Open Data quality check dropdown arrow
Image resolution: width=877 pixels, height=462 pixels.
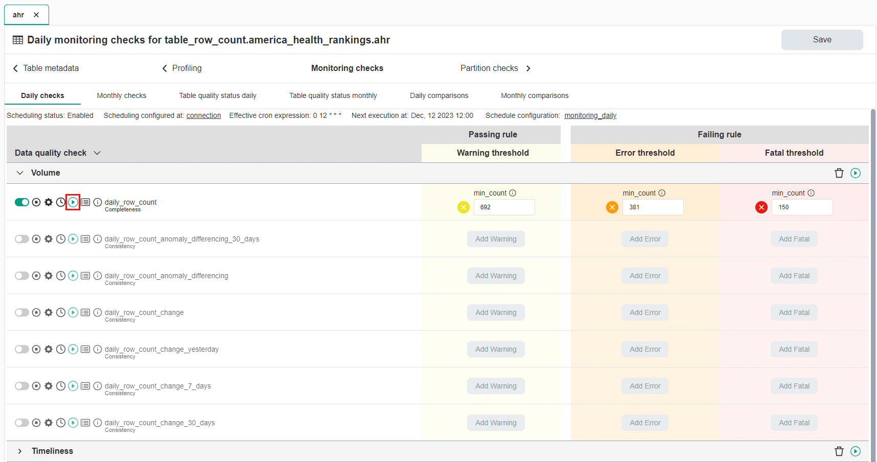(x=97, y=153)
